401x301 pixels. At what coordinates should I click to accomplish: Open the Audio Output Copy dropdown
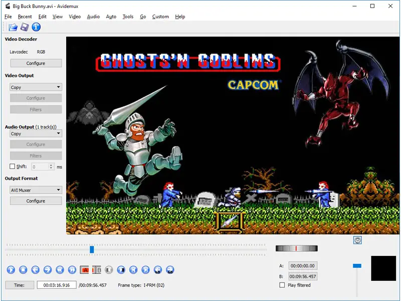[36, 133]
